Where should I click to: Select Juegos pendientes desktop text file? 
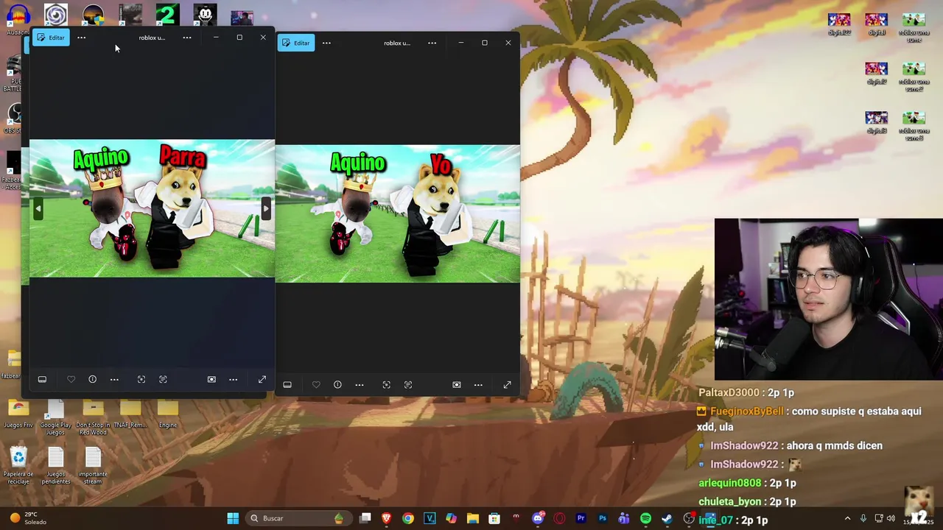coord(56,467)
